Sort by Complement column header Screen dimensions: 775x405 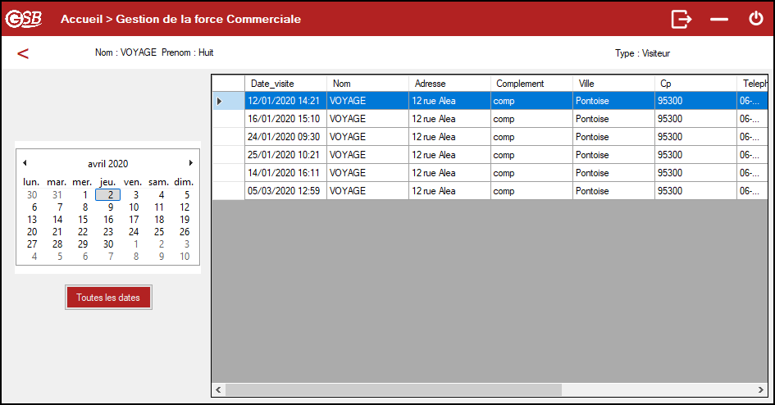(x=531, y=84)
